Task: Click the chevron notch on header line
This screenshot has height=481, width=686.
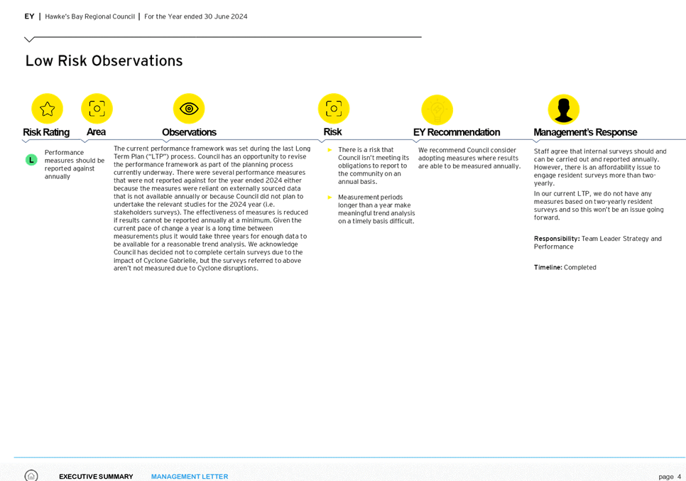Action: (29, 40)
